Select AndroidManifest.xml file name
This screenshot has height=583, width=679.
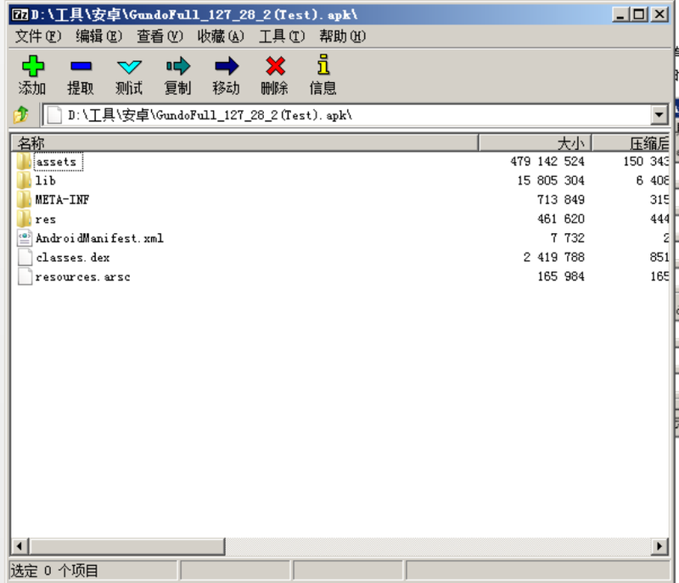[99, 238]
